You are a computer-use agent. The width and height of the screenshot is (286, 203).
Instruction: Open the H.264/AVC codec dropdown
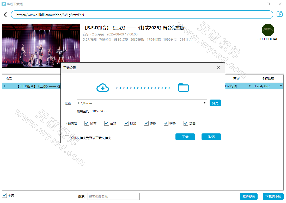(x=281, y=86)
